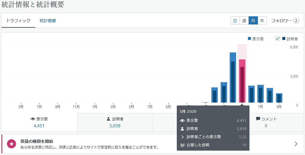Click the 公開した投稿 list icon in tooltip
Viewport: 305px width, 155px height.
pos(183,145)
